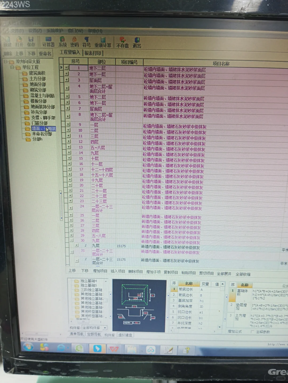Click 全部收缩 to collapse all rows
The height and width of the screenshot is (383, 288).
tap(243, 274)
